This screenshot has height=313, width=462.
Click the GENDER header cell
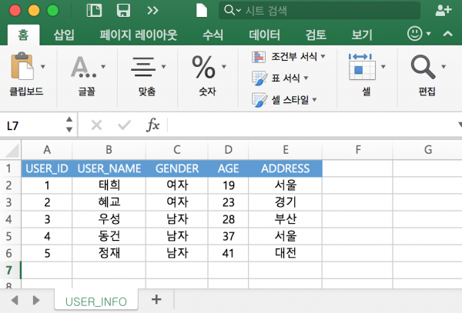[x=177, y=168]
